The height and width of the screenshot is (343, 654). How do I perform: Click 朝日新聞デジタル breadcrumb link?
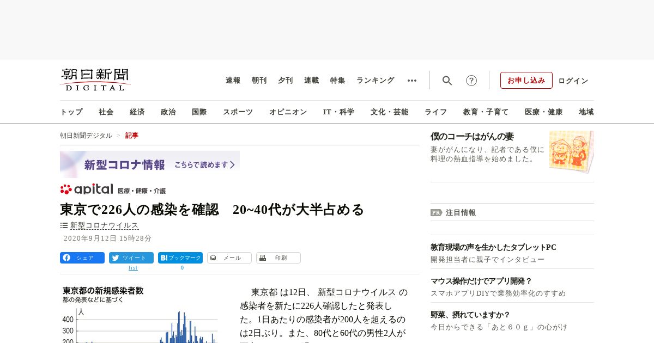(86, 136)
